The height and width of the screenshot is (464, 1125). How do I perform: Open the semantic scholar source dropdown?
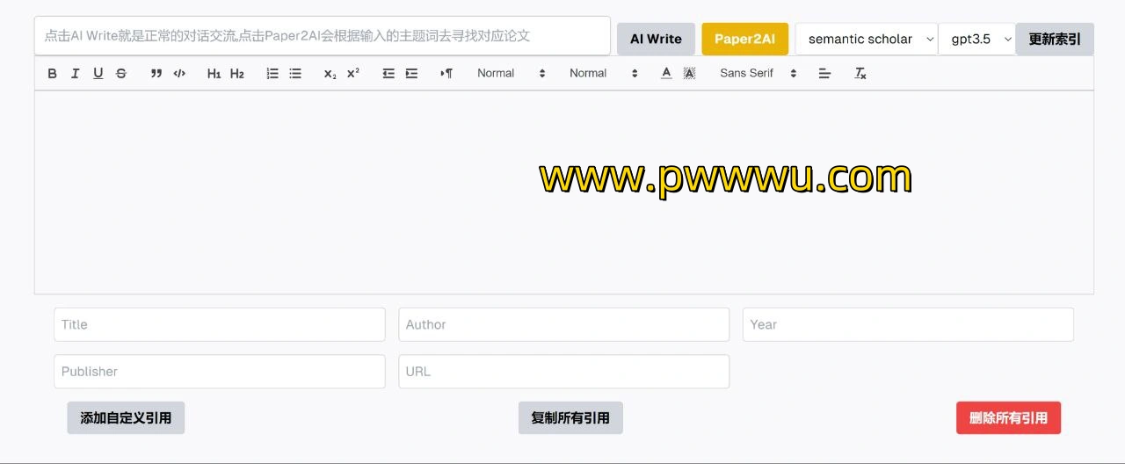pyautogui.click(x=866, y=40)
